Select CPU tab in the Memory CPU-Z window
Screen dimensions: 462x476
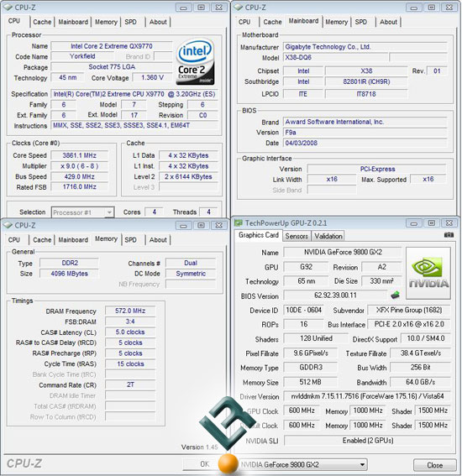coord(14,240)
